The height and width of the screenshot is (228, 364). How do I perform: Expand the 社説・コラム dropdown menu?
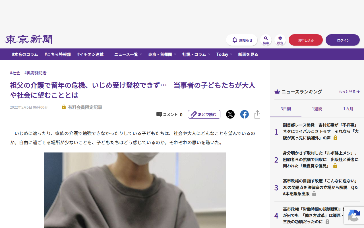[196, 54]
